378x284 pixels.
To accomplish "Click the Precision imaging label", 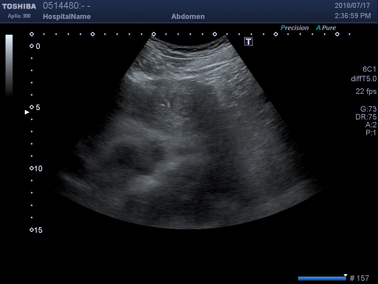I will (295, 28).
